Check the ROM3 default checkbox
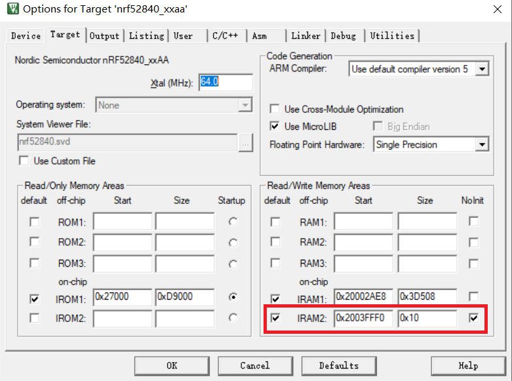This screenshot has width=512, height=381. (x=34, y=263)
